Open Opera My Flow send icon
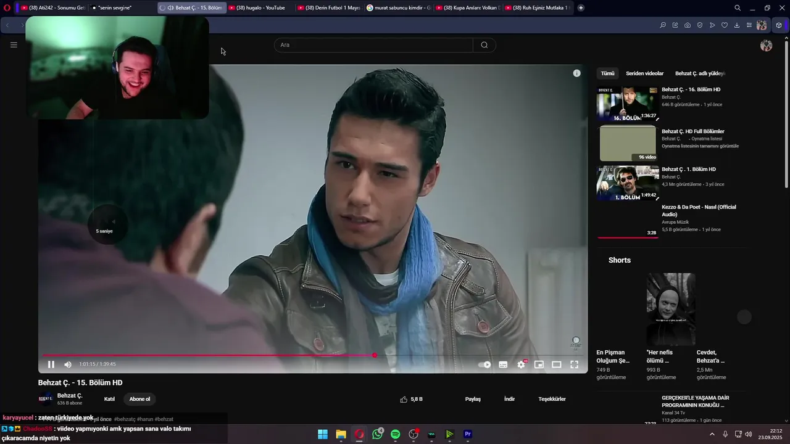Viewport: 790px width, 444px height. 712,25
